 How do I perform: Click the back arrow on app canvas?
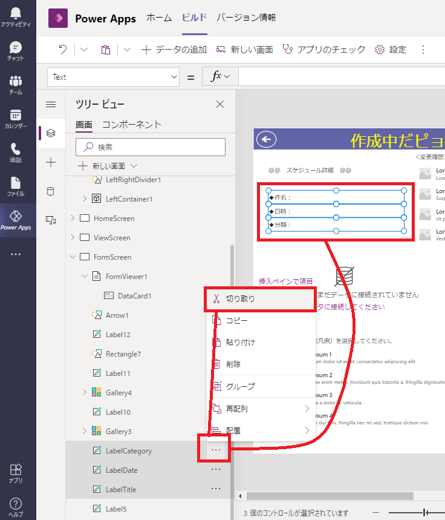(x=267, y=140)
